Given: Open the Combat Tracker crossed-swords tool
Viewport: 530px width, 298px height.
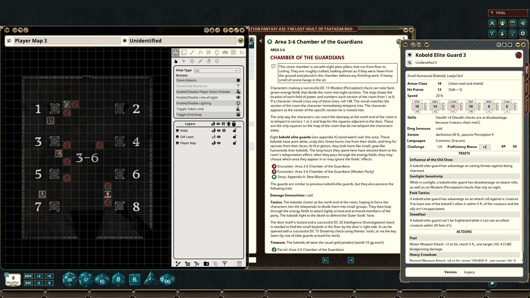Looking at the screenshot, I should [492, 23].
